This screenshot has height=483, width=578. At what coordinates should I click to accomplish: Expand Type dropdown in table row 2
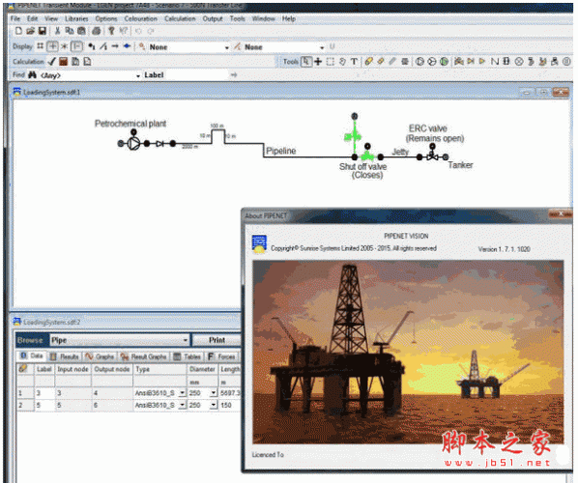[x=182, y=406]
